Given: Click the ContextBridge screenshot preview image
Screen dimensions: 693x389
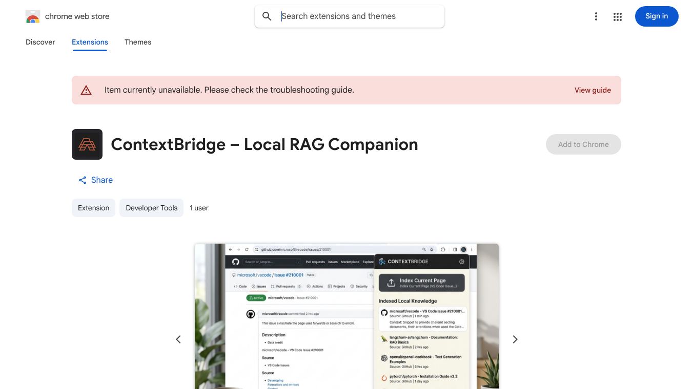Looking at the screenshot, I should click(346, 316).
